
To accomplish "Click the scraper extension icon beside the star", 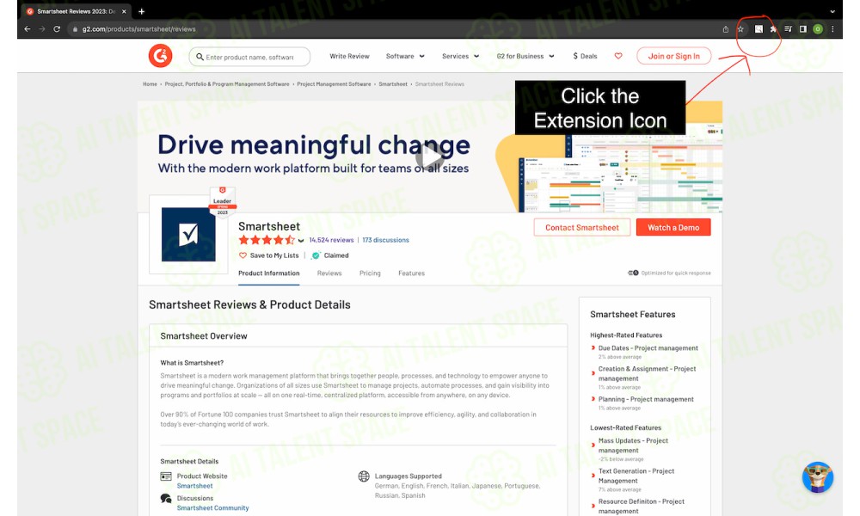I will click(x=759, y=29).
